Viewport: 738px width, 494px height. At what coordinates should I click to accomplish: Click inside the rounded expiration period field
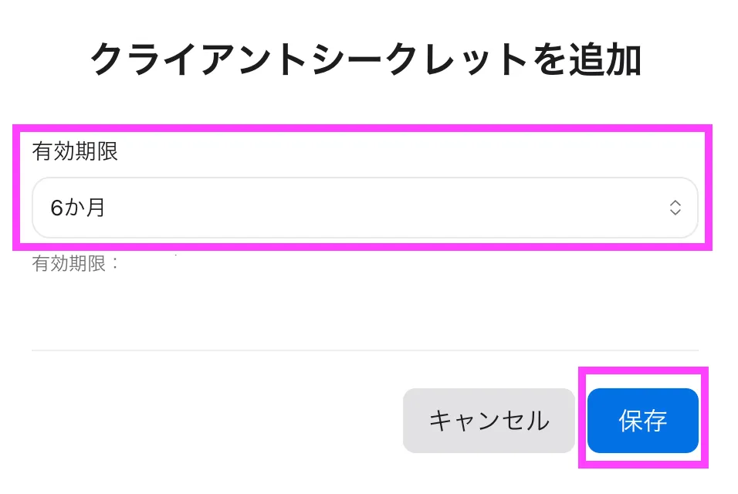click(364, 208)
